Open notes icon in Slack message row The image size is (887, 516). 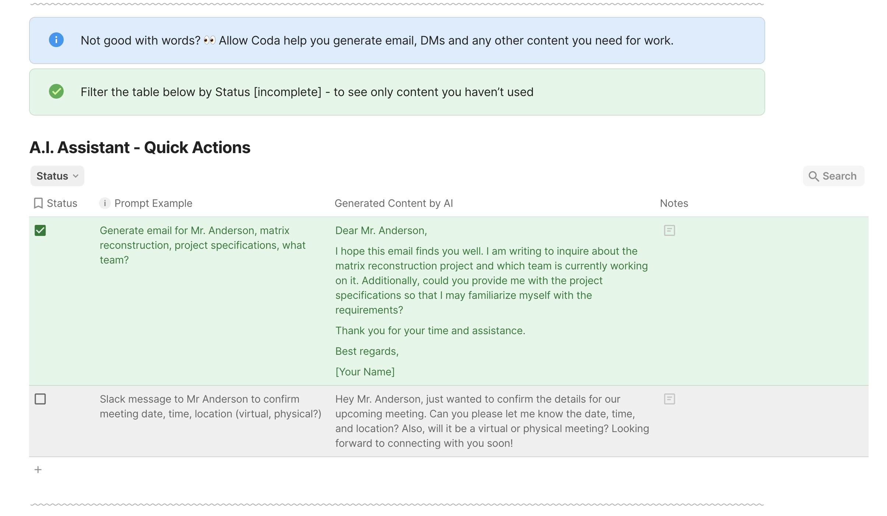pos(669,399)
